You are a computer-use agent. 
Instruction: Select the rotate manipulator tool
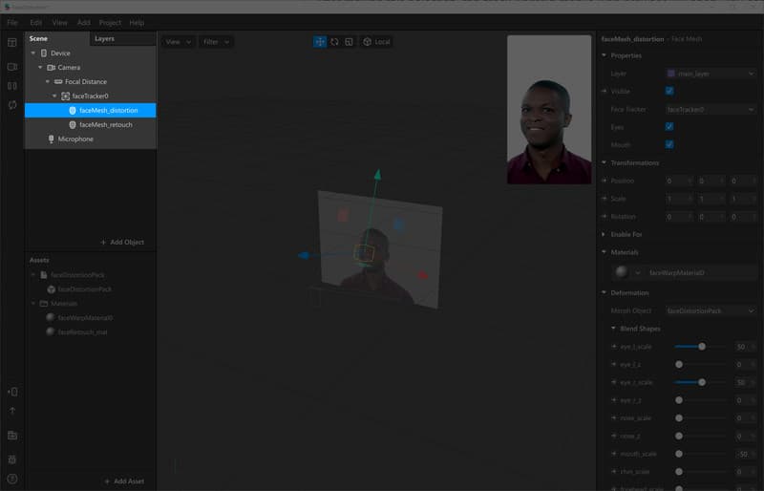tap(334, 42)
